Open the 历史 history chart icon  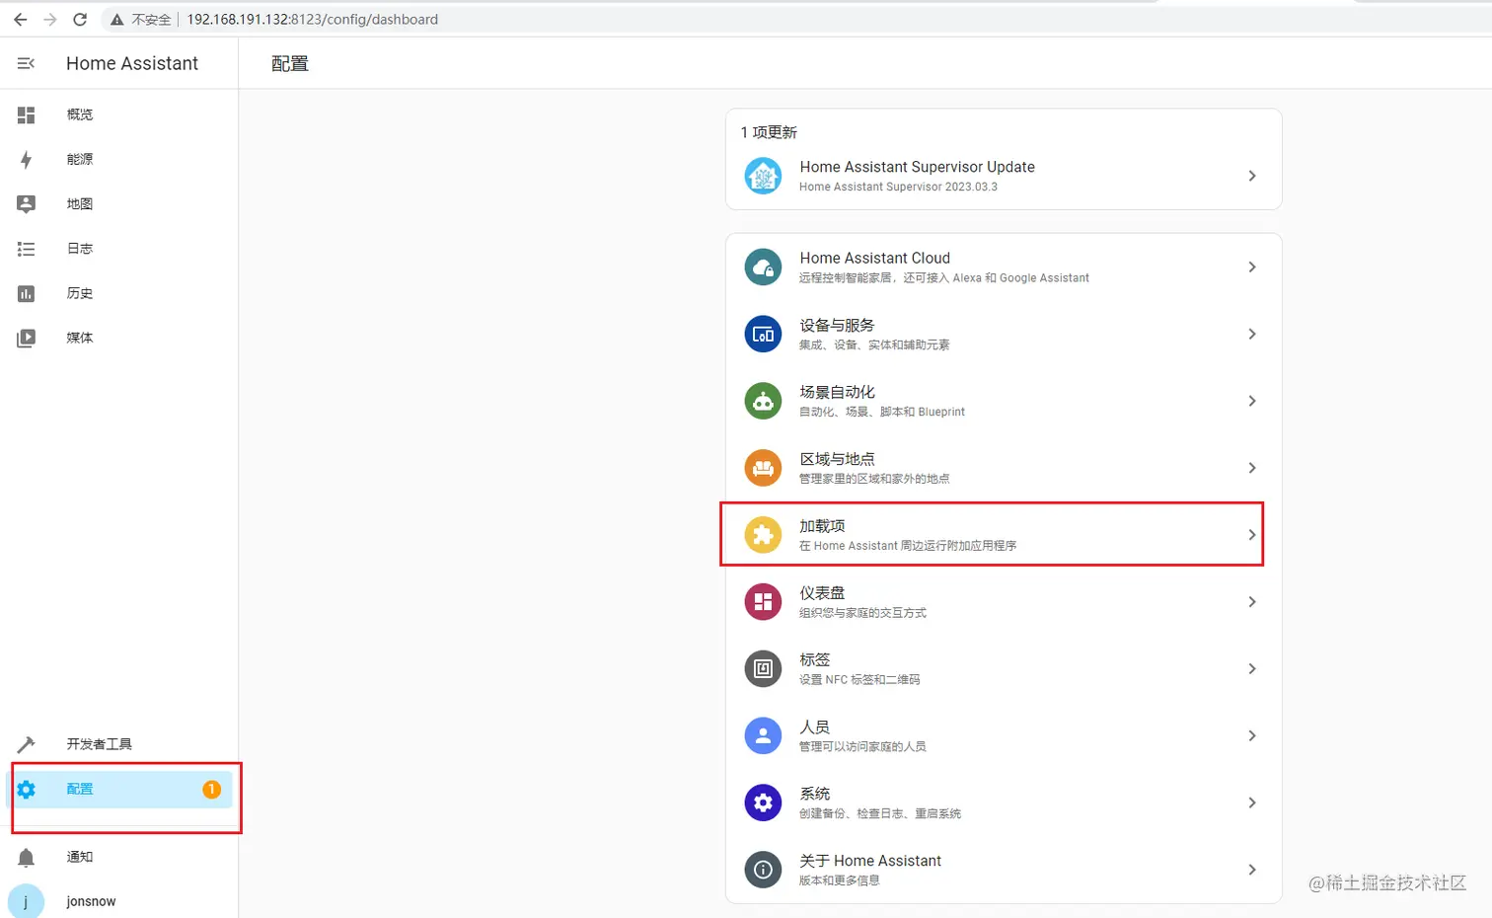click(27, 293)
